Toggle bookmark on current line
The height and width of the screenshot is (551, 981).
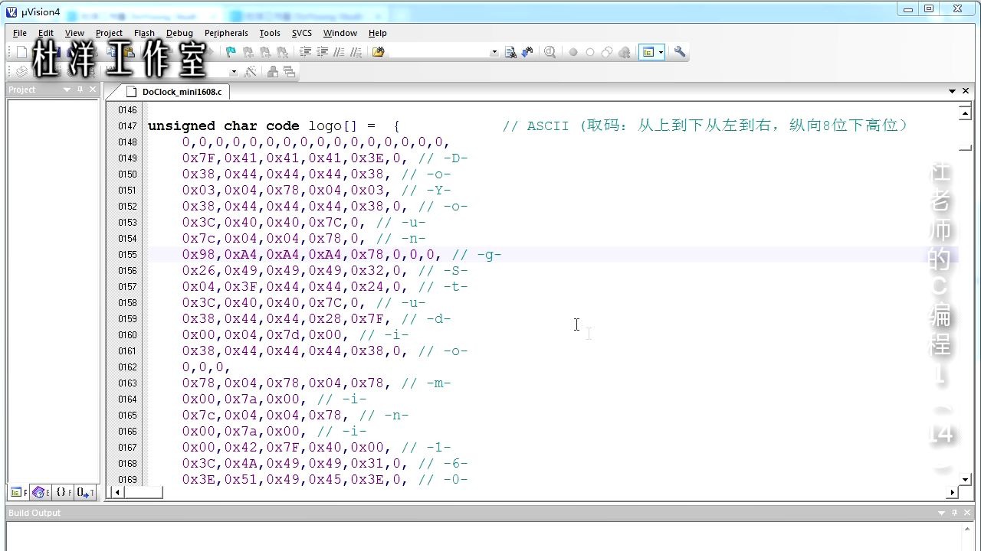(x=231, y=52)
